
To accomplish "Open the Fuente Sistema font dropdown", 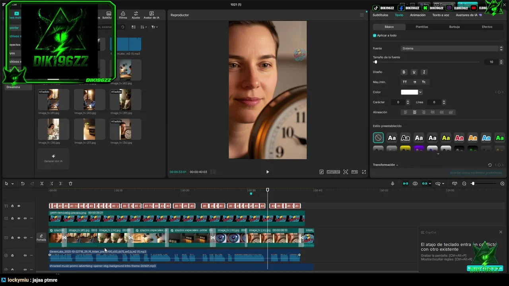I will pyautogui.click(x=452, y=48).
